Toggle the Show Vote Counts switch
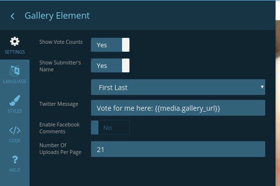Viewport: 280px width, 186px height. [x=110, y=45]
